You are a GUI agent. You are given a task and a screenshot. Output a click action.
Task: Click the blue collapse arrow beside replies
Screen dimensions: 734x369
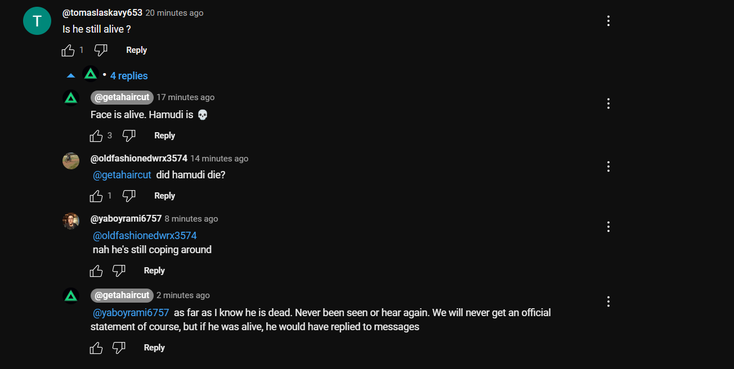(x=71, y=76)
